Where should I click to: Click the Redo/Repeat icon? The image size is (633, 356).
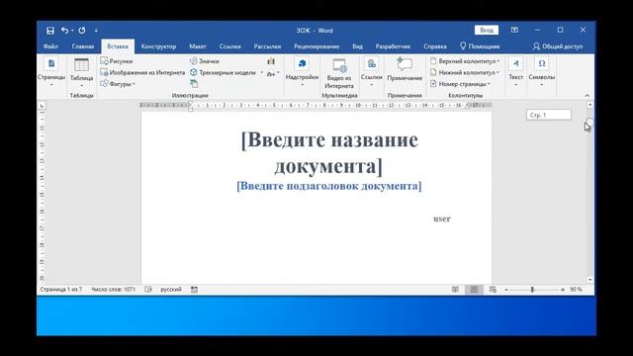point(82,31)
